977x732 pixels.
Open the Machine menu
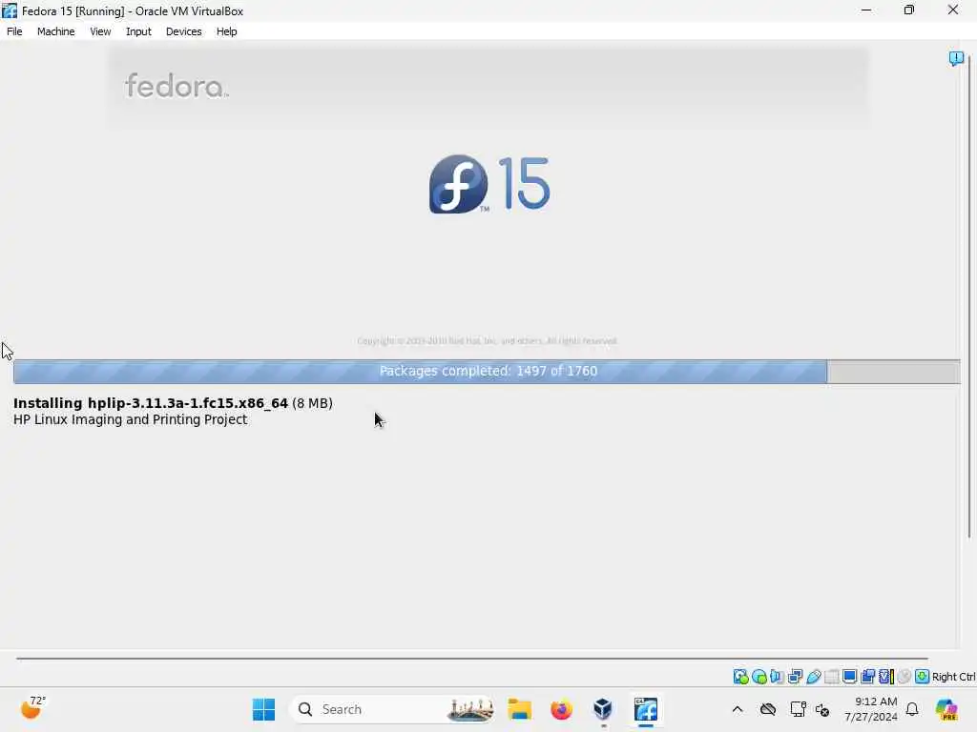(x=56, y=31)
